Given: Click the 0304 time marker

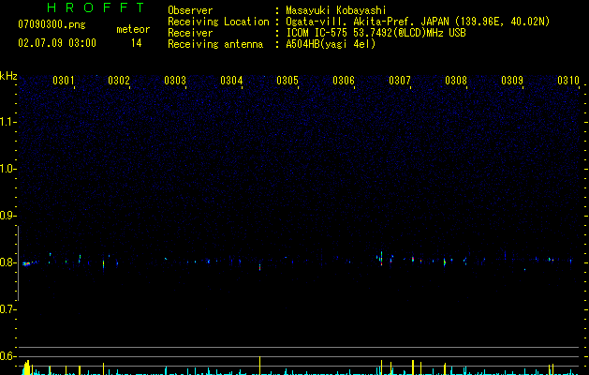Looking at the screenshot, I should pos(231,81).
